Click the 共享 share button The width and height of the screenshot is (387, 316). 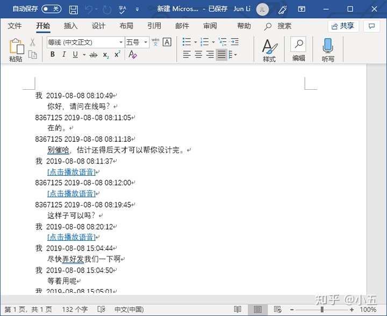342,26
